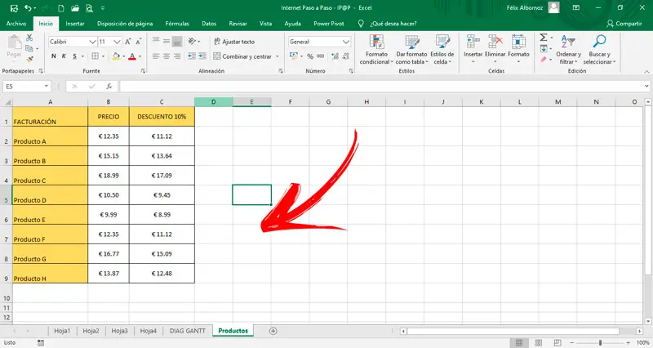
Task: Click the zoom slider in status bar
Action: pyautogui.click(x=600, y=342)
